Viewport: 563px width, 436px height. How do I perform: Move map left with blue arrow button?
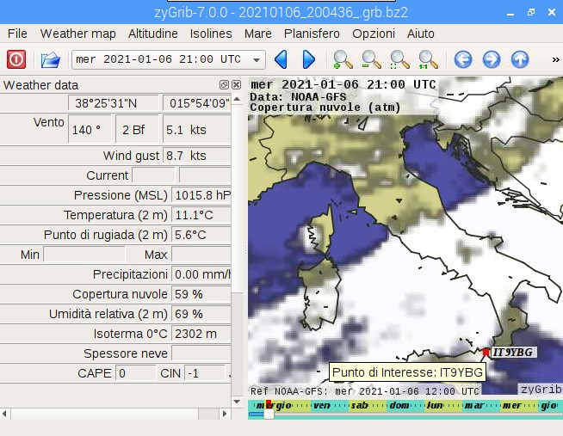pos(463,59)
